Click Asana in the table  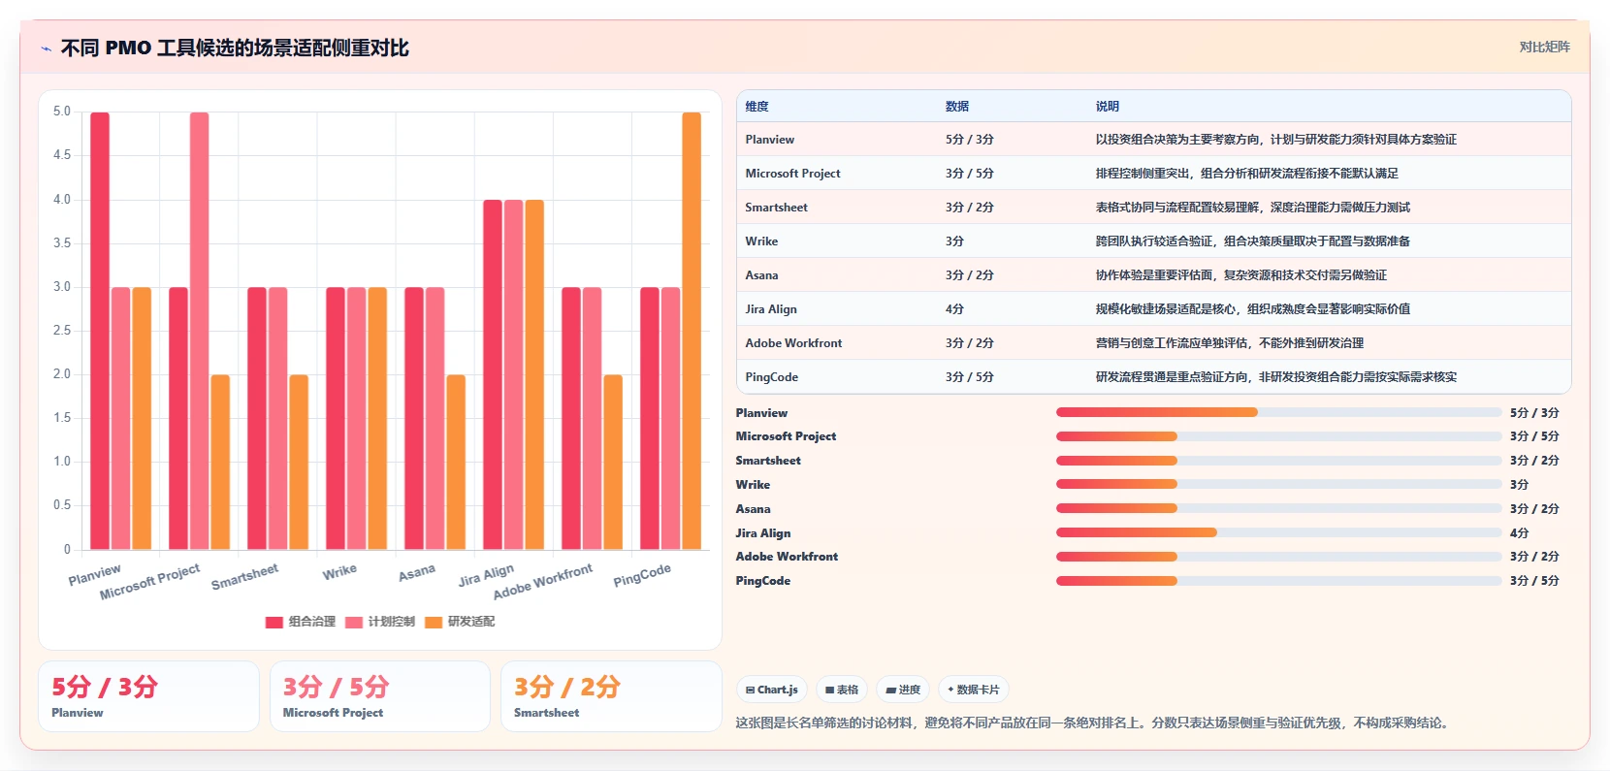tap(761, 275)
